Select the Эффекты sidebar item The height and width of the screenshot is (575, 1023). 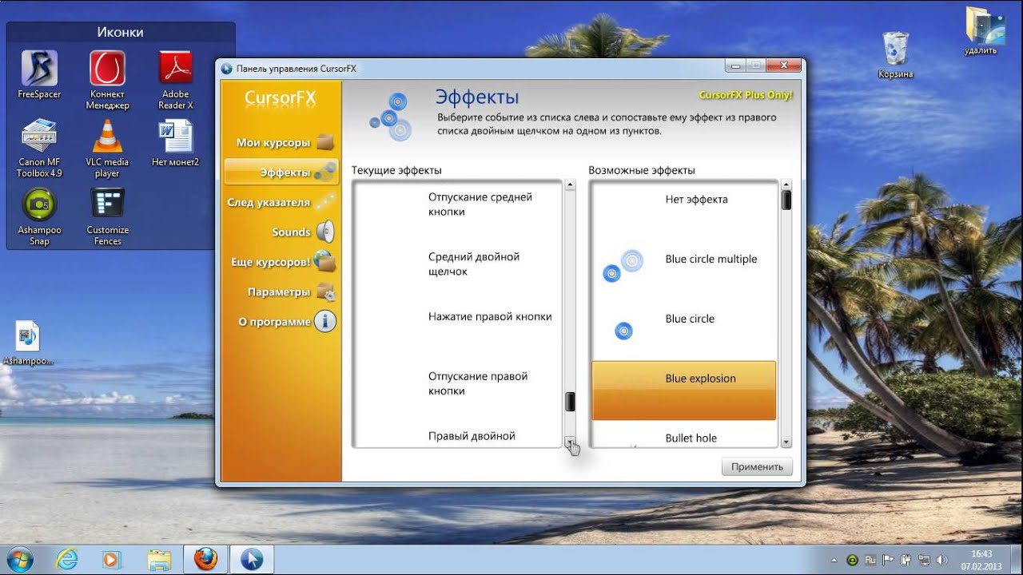point(281,172)
